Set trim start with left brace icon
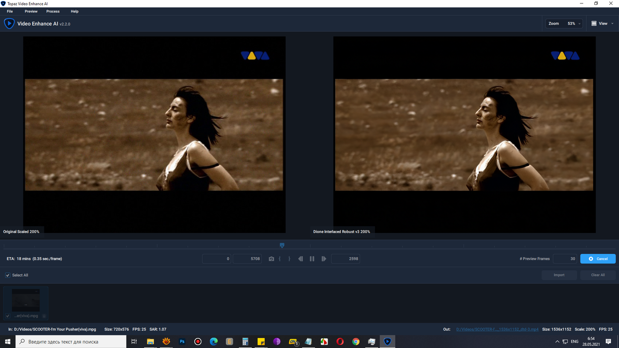 pos(280,259)
